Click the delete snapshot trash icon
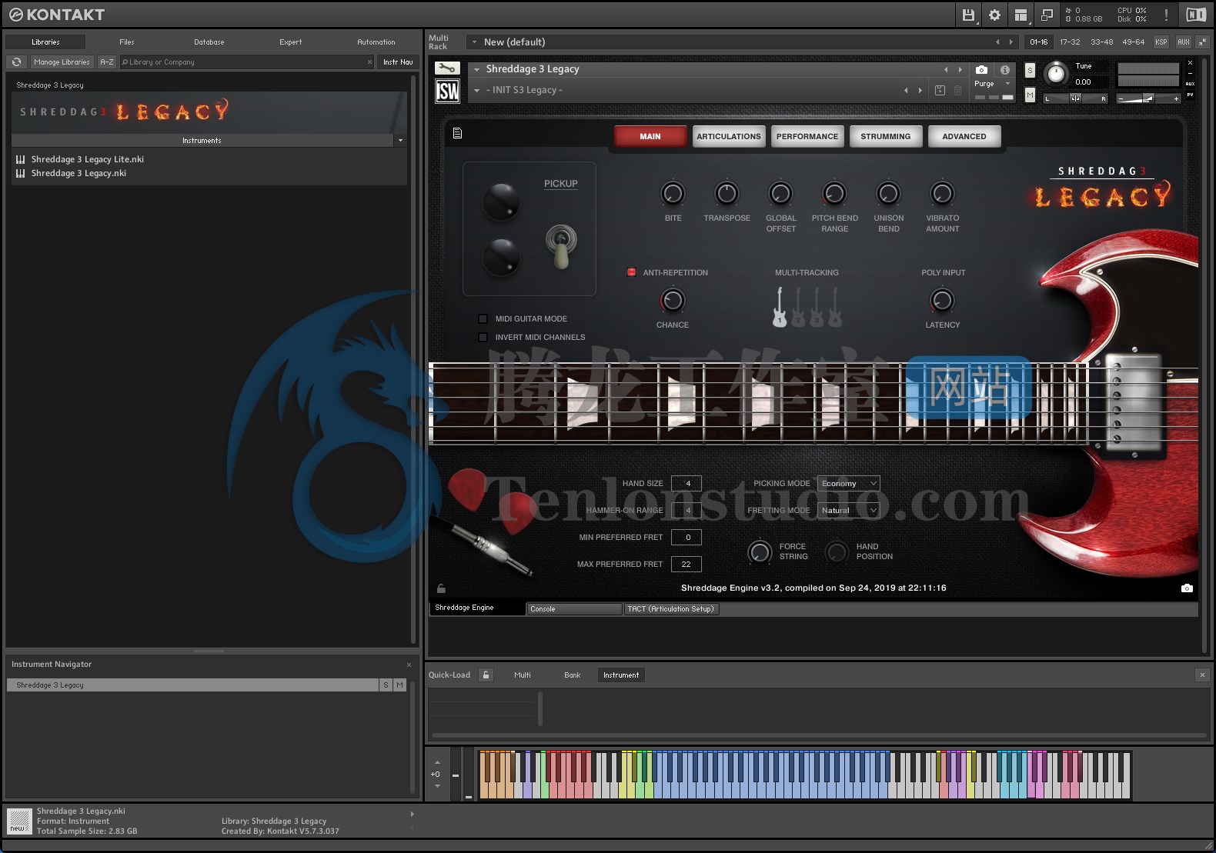This screenshot has height=853, width=1216. 957,90
